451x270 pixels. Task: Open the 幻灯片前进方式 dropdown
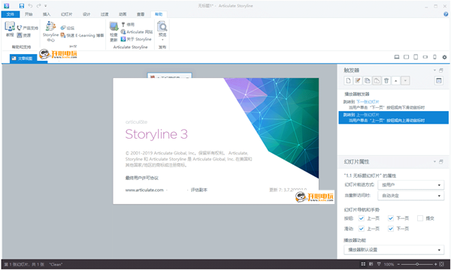[410, 184]
